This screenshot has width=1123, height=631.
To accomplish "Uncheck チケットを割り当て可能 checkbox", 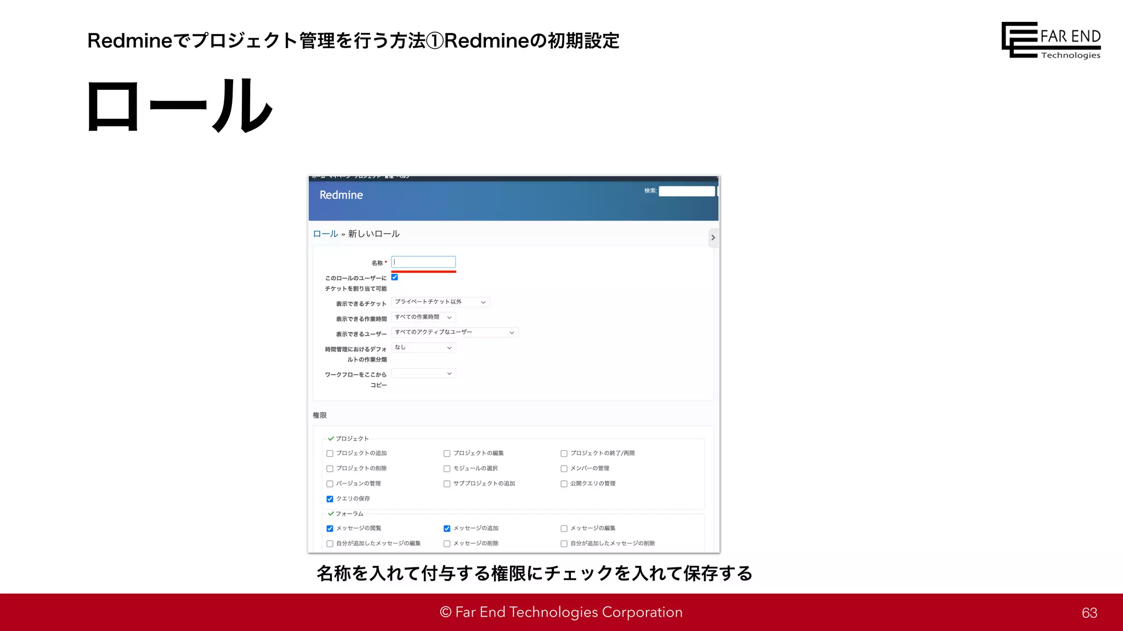I will click(394, 277).
